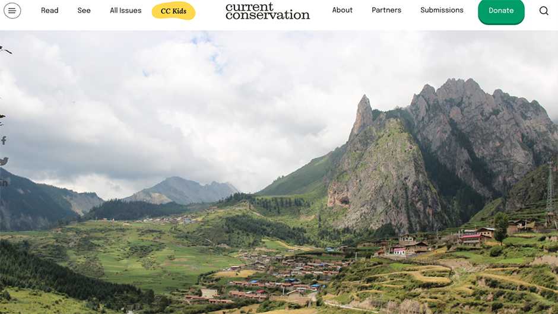Open the Partners page

[386, 10]
